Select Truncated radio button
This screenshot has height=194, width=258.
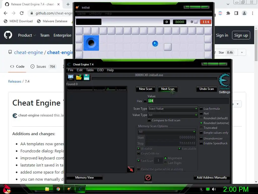point(201,128)
